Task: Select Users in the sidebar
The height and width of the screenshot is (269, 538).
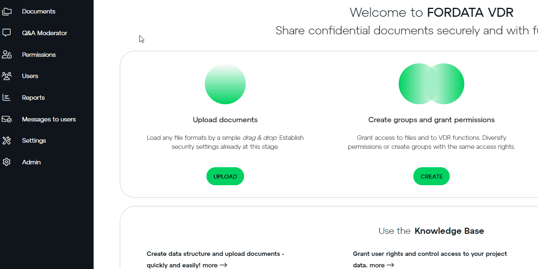Action: pyautogui.click(x=30, y=76)
